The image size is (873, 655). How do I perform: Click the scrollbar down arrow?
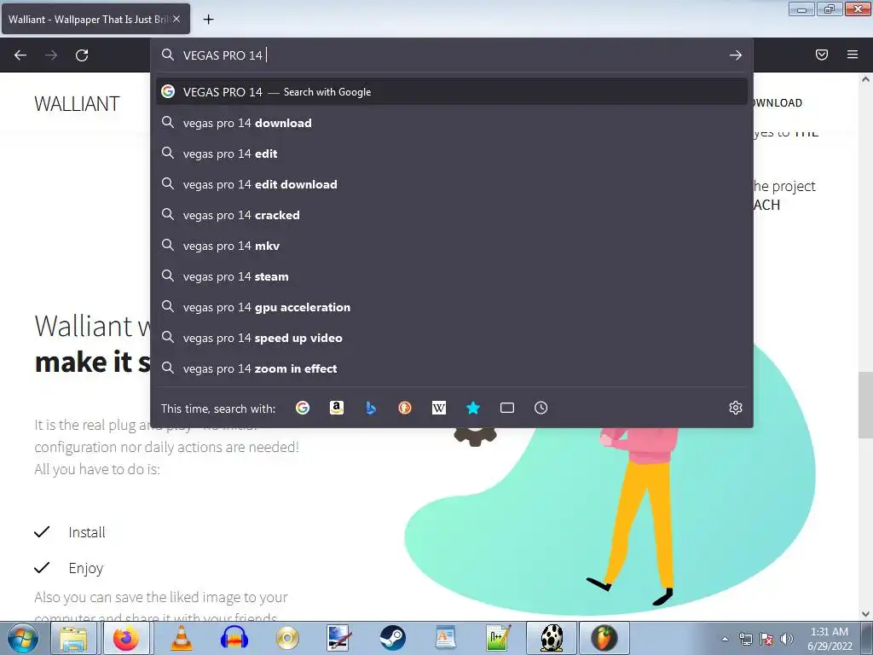coord(865,614)
